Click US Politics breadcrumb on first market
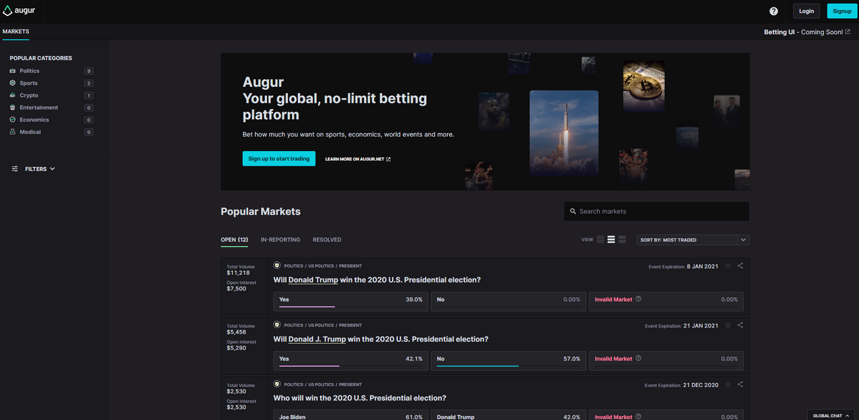Image resolution: width=859 pixels, height=420 pixels. pyautogui.click(x=321, y=266)
